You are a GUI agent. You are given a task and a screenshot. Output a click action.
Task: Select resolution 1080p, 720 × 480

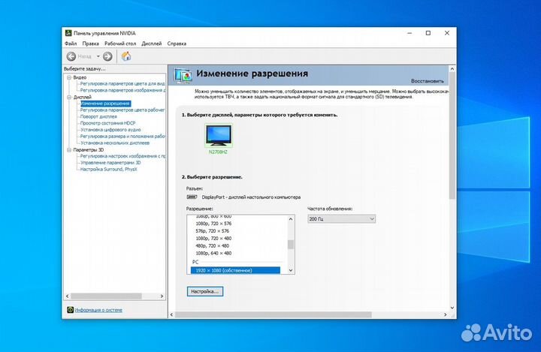pyautogui.click(x=213, y=238)
